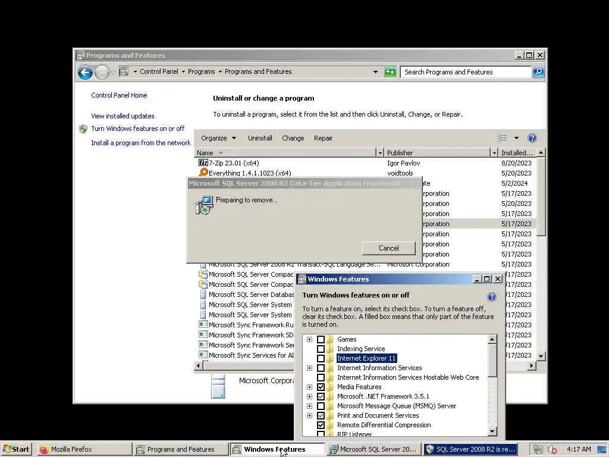Open Control Panel Home link
The width and height of the screenshot is (609, 457).
[x=119, y=95]
